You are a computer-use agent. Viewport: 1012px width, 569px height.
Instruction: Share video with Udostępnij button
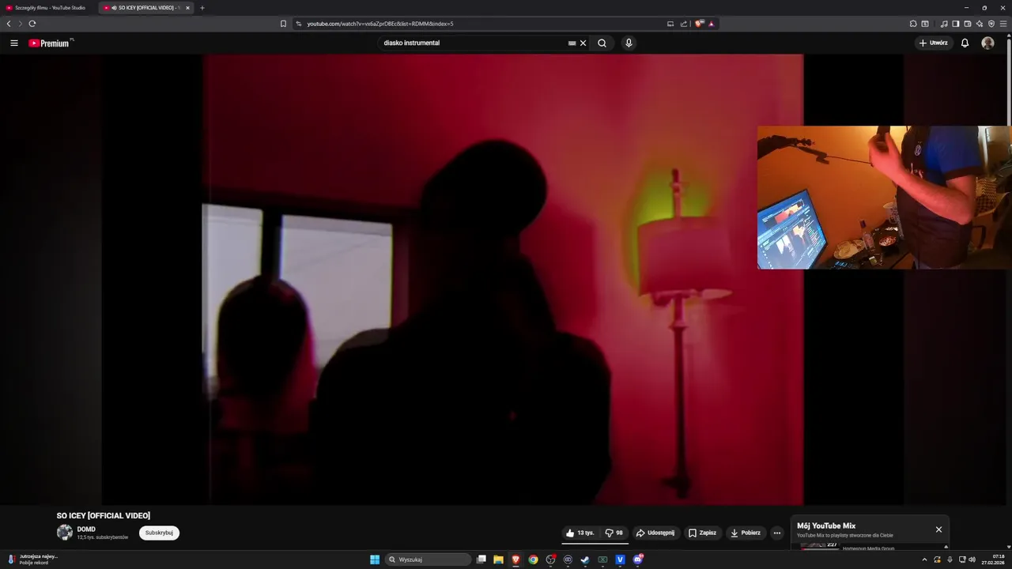(655, 533)
